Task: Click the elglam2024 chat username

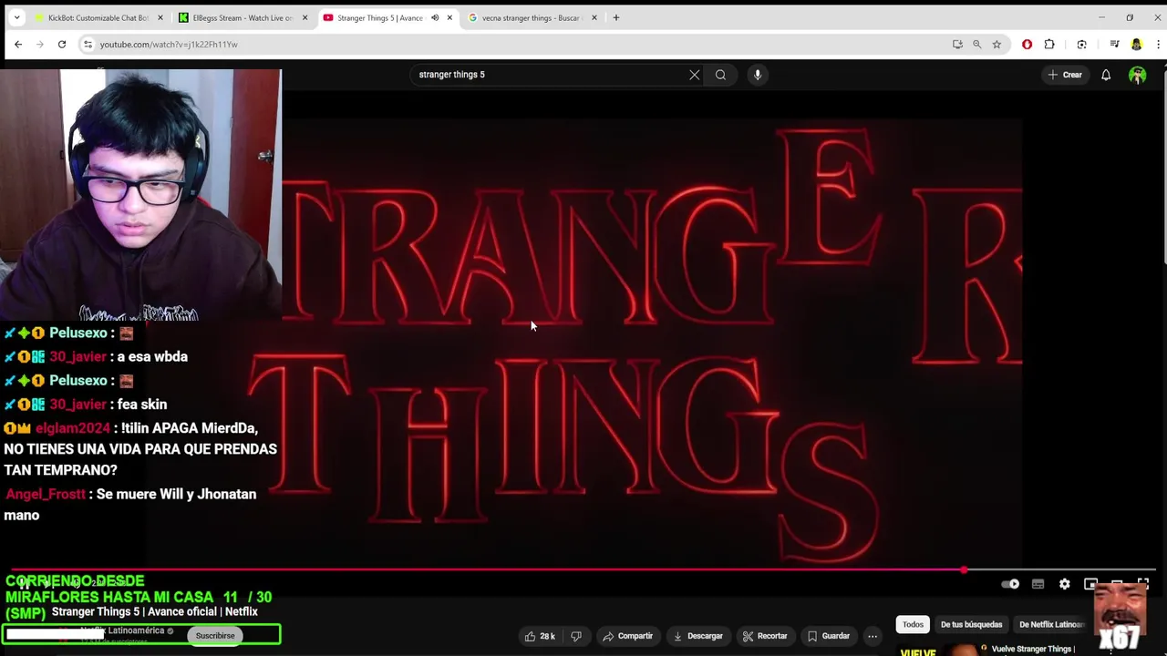Action: pyautogui.click(x=73, y=428)
